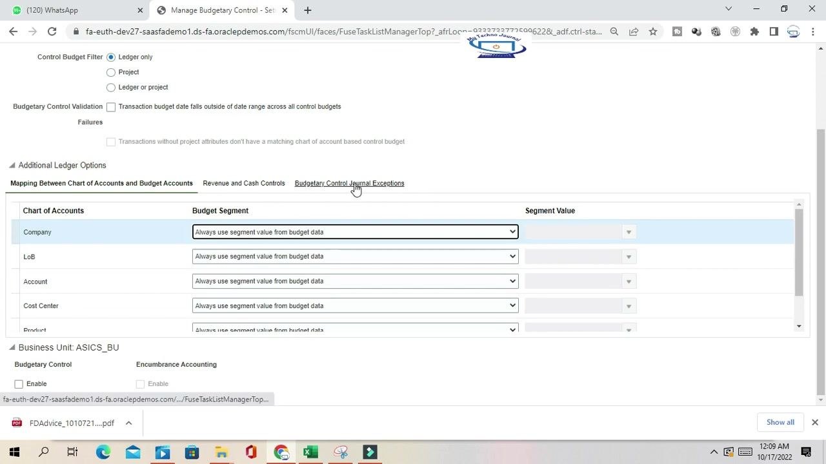Click the mapping table's vertical scrollbar thumb
The width and height of the screenshot is (826, 464).
[x=799, y=252]
